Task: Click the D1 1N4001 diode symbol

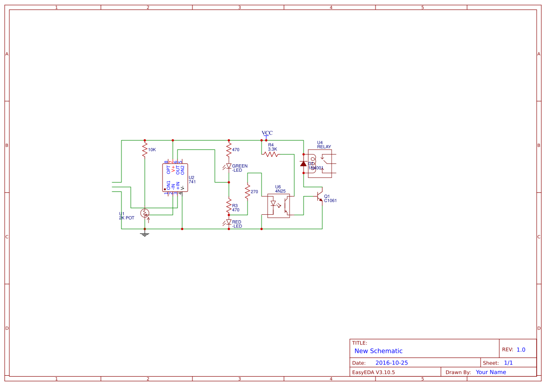Action: [x=303, y=164]
